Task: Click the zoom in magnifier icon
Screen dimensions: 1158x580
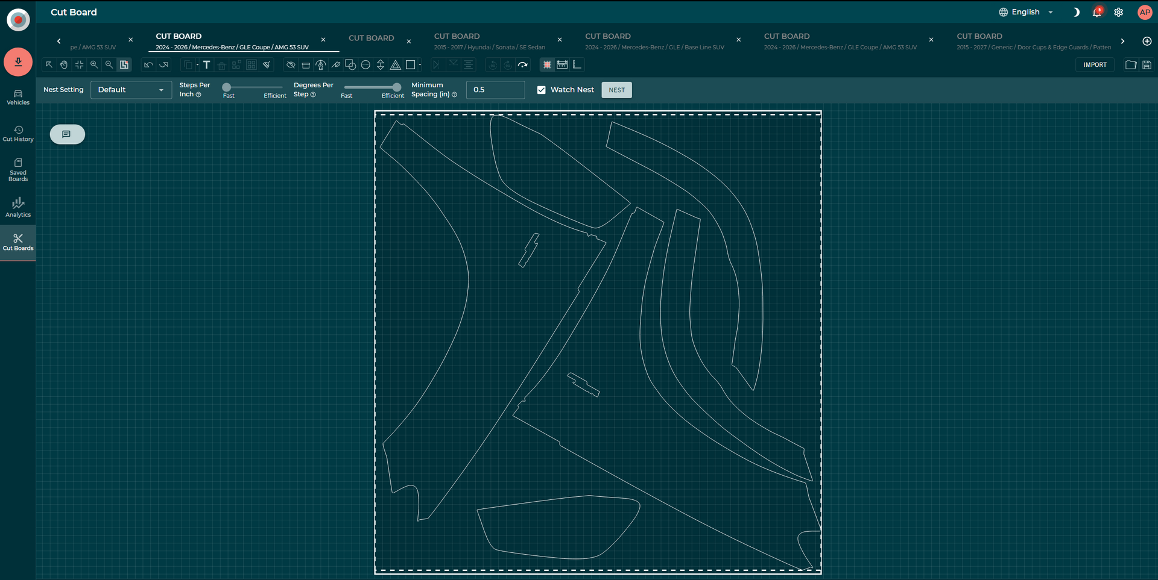Action: tap(94, 64)
